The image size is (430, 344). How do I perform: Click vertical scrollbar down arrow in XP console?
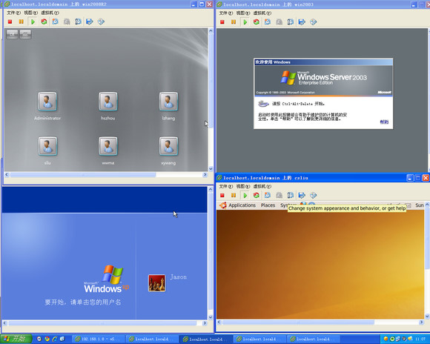click(x=211, y=317)
